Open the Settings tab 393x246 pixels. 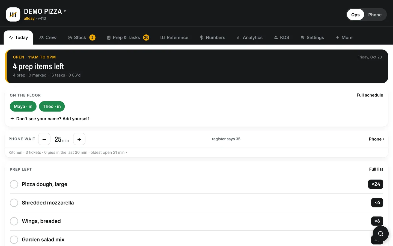click(312, 37)
